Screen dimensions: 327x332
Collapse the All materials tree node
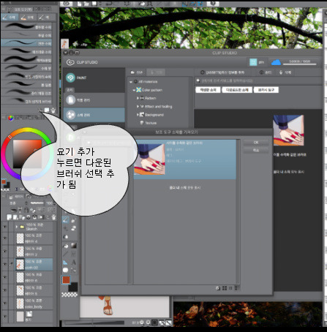pos(131,82)
